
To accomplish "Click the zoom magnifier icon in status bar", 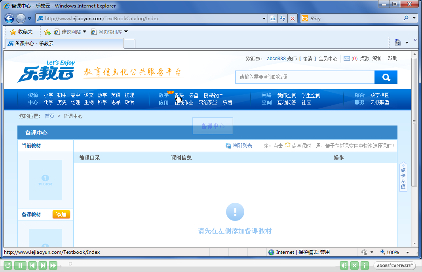I will [382, 252].
